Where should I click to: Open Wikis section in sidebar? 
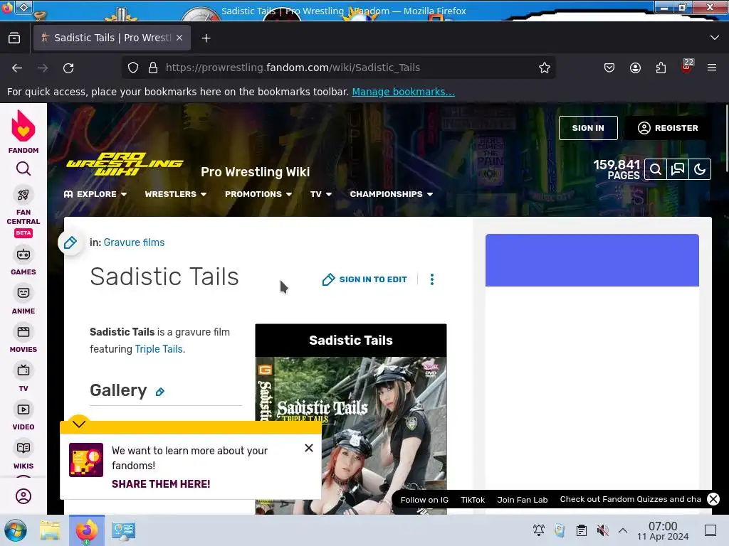[23, 455]
